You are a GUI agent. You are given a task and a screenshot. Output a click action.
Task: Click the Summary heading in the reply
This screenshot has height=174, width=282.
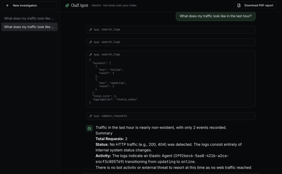[x=104, y=133]
